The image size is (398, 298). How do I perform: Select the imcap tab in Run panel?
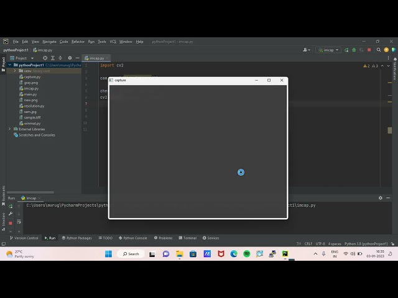click(x=31, y=198)
